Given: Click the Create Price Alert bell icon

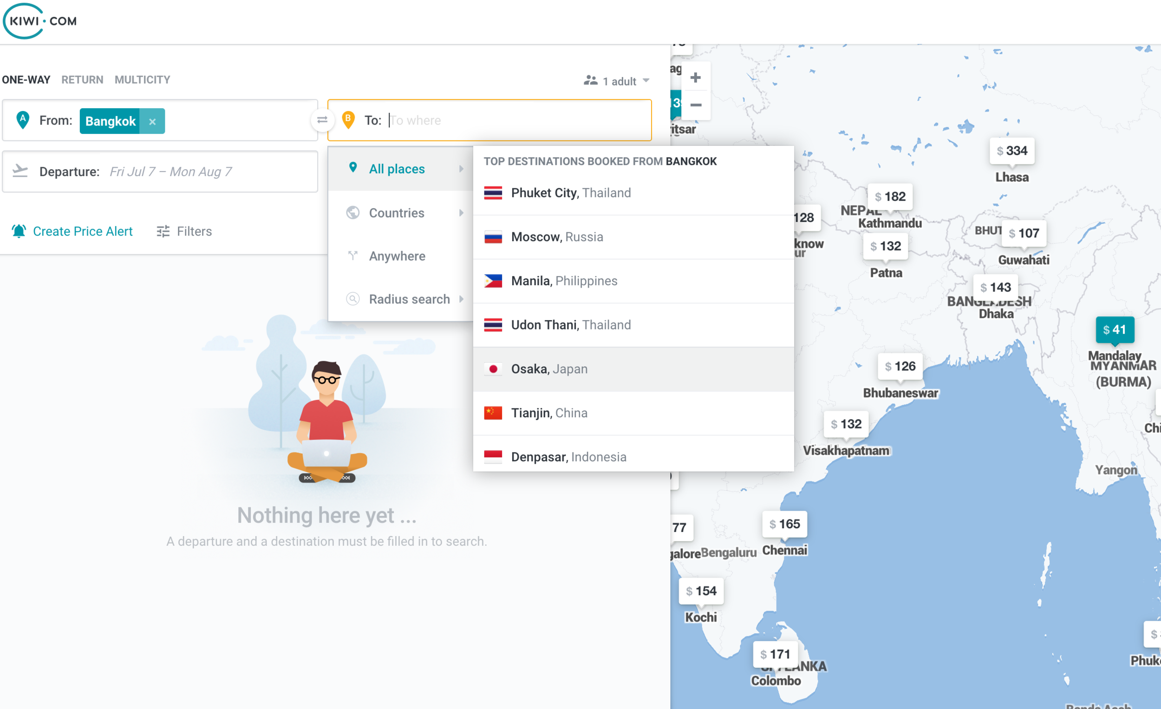Looking at the screenshot, I should pos(19,231).
